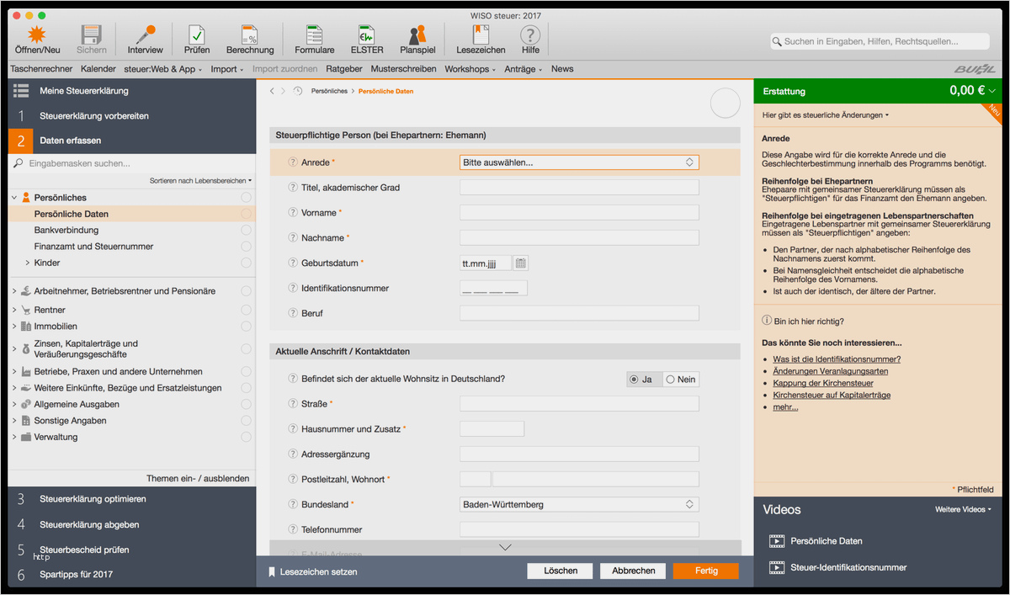
Task: Collapse the Persönliches section
Action: (x=14, y=198)
